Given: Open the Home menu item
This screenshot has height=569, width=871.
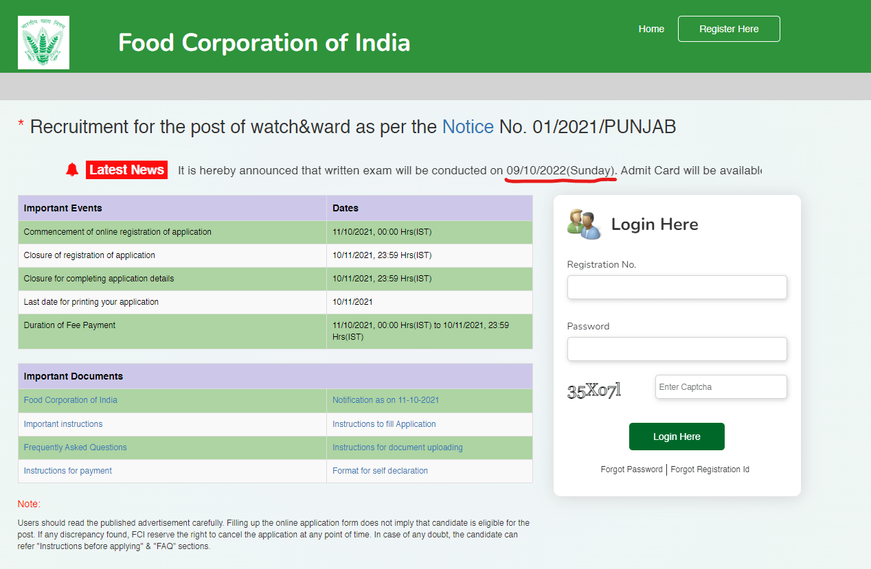Looking at the screenshot, I should pos(651,29).
